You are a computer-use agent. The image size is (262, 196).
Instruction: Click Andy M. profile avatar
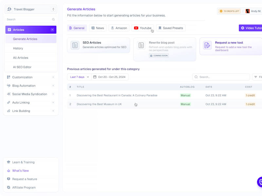(248, 11)
